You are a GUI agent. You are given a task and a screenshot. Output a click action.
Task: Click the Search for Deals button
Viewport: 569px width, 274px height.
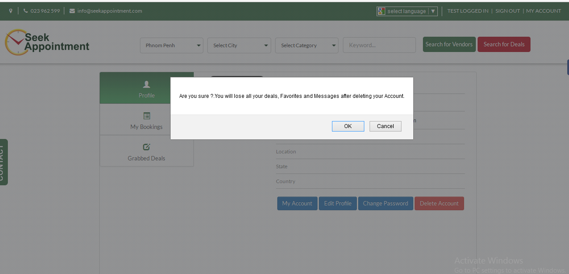click(504, 44)
